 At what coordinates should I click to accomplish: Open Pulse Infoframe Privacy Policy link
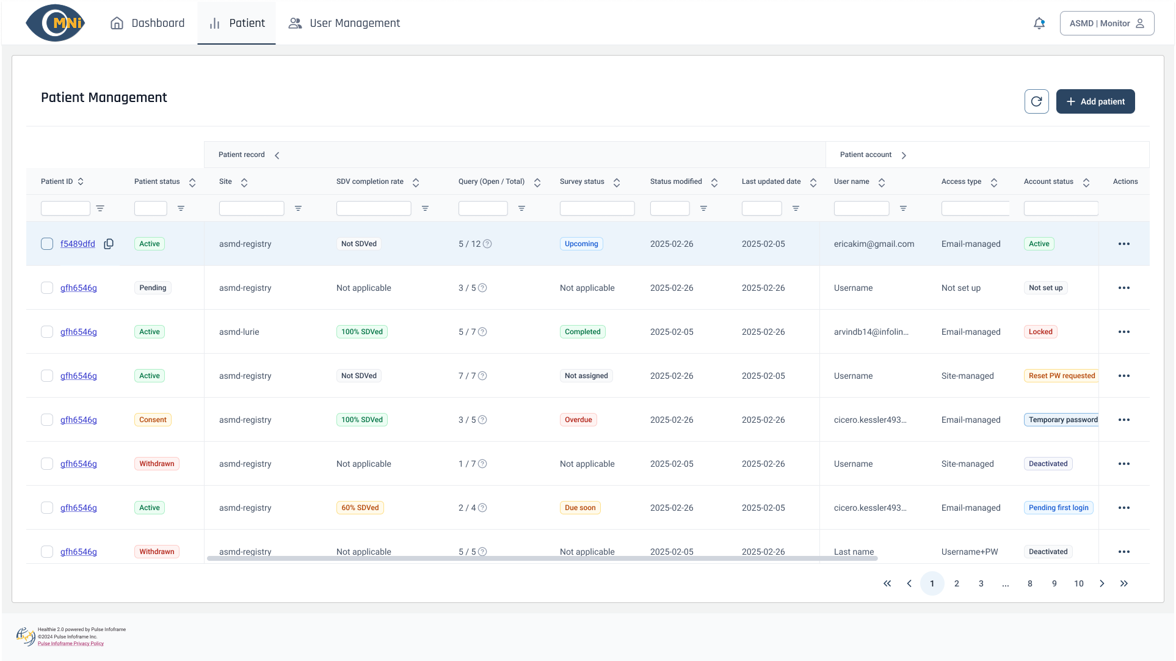pyautogui.click(x=71, y=643)
